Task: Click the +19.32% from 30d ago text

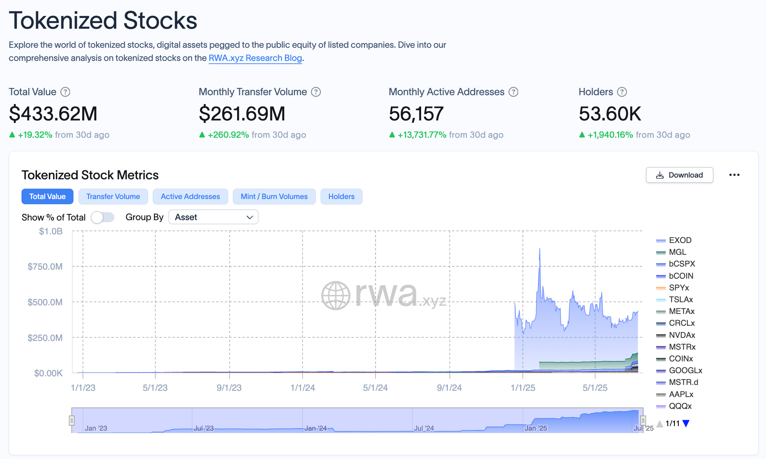Action: [63, 135]
